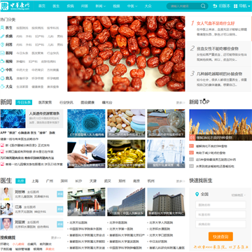The width and height of the screenshot is (252, 252).
Task: Open the 导航 grid dropdown menu
Action: (x=242, y=6)
